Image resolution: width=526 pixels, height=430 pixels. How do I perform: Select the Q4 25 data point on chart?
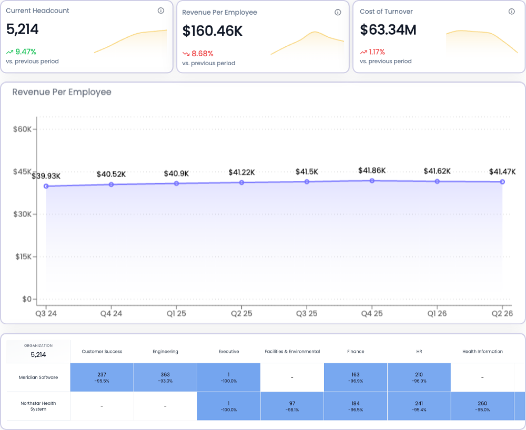(372, 181)
